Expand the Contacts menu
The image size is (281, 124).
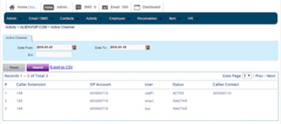[x=69, y=18]
